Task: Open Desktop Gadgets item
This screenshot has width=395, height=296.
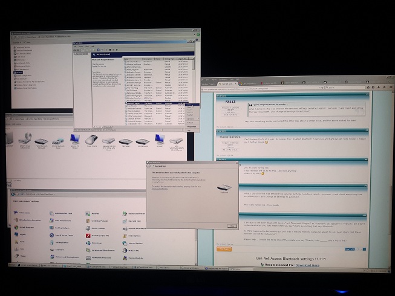Action: pyautogui.click(x=59, y=228)
